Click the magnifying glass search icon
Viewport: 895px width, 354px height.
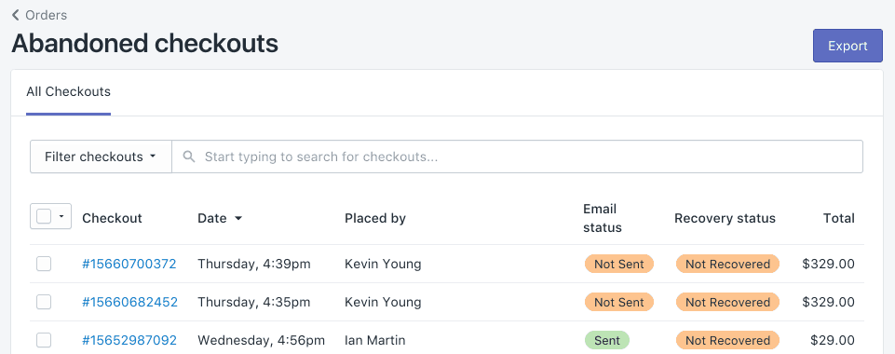(x=189, y=157)
